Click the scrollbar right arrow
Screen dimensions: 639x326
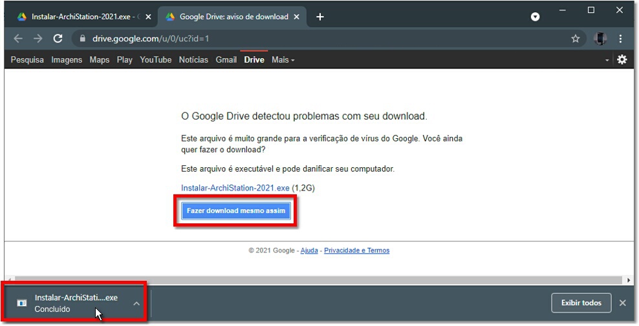pyautogui.click(x=629, y=280)
